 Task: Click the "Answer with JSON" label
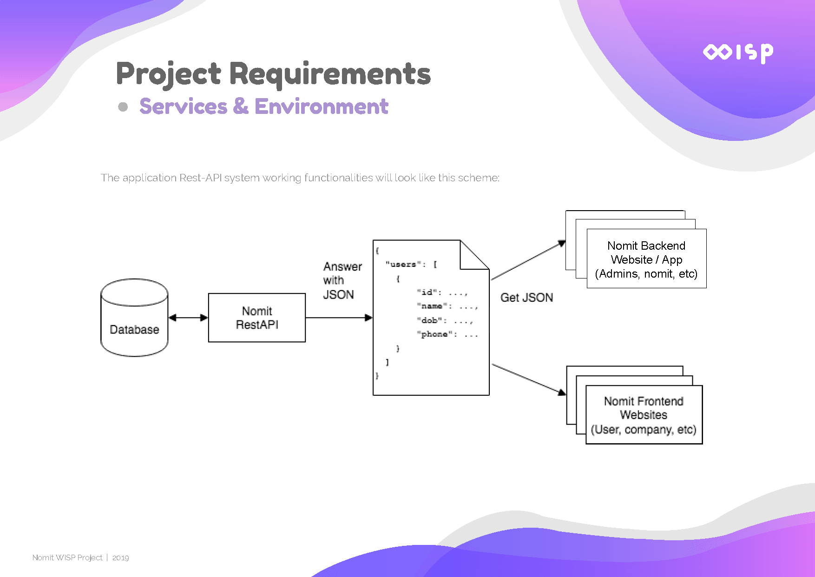tap(342, 280)
